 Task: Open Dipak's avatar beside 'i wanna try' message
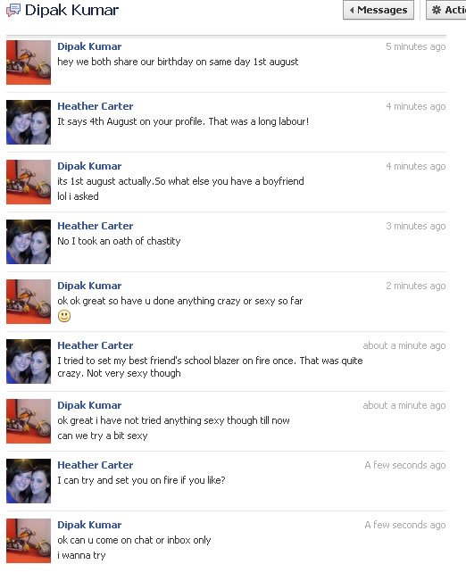click(x=29, y=541)
